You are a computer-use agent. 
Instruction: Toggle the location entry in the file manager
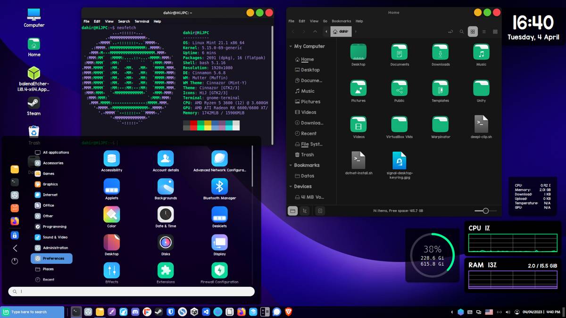click(450, 32)
